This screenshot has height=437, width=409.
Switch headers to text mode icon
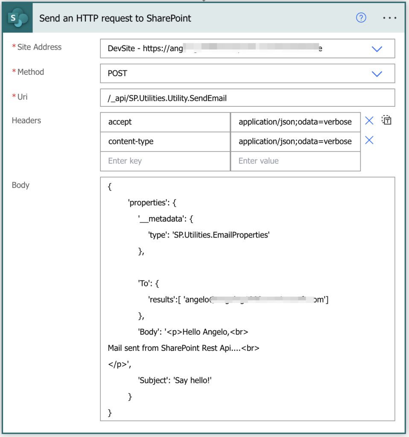(386, 120)
